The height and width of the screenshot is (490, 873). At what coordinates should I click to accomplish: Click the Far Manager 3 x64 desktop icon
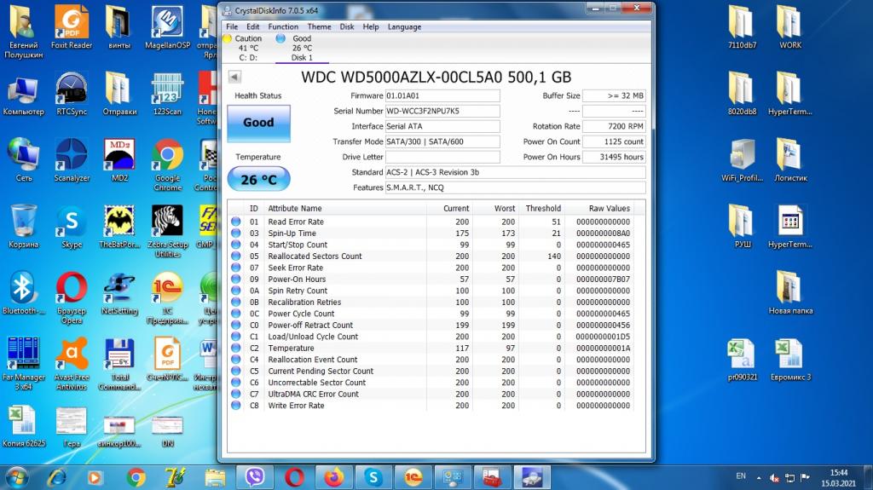click(23, 363)
